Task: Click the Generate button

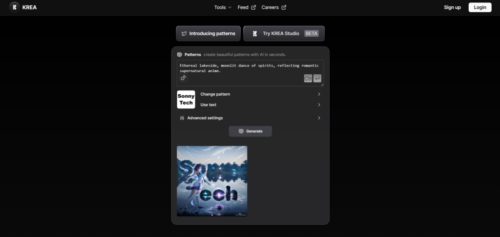Action: pos(250,131)
